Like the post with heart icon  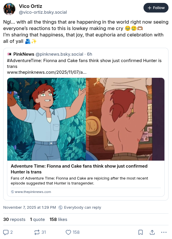pyautogui.click(x=68, y=232)
